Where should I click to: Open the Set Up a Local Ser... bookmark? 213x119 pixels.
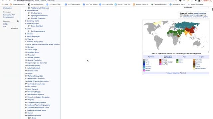point(123,4)
